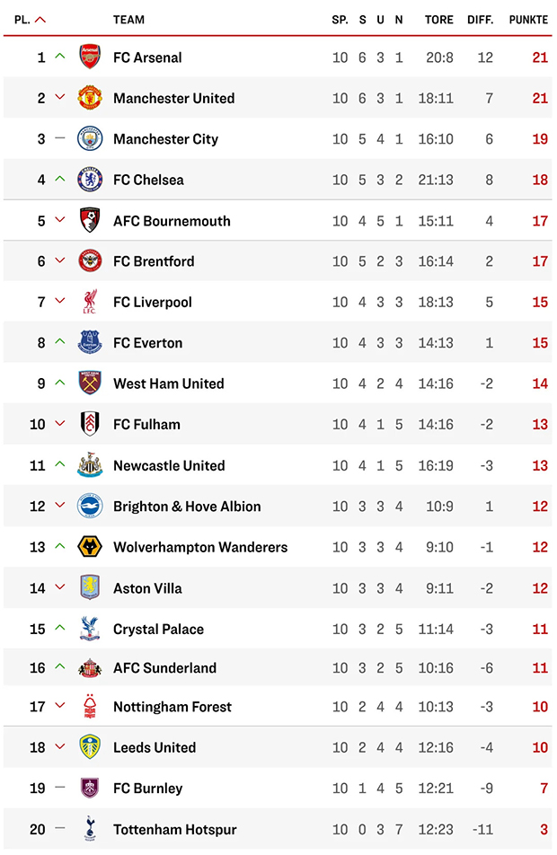
Task: Click the FC Arsenal club crest
Action: [x=90, y=57]
